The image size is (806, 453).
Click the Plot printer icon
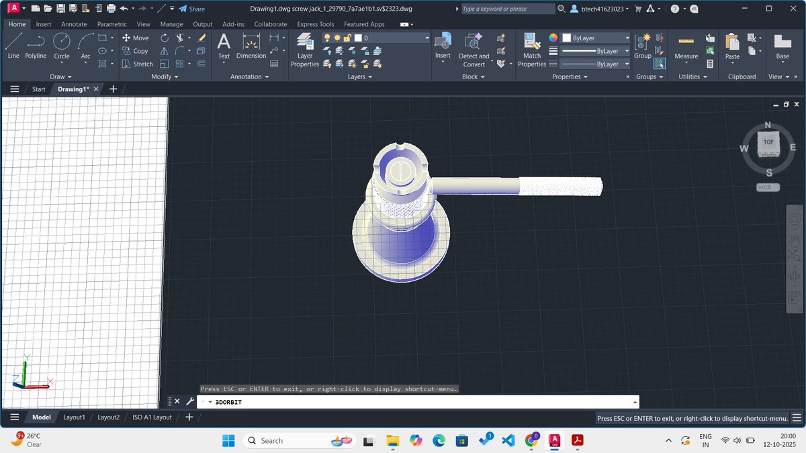tap(111, 9)
